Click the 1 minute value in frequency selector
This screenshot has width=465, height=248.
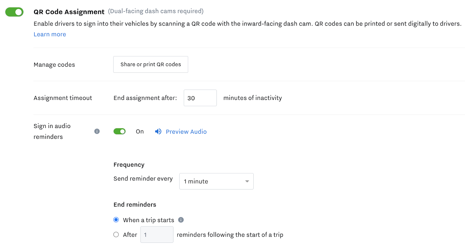pyautogui.click(x=196, y=181)
